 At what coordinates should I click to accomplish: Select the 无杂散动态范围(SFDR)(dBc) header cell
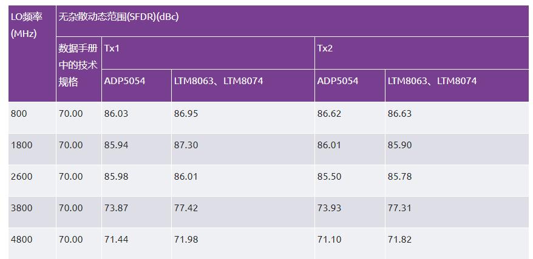click(x=118, y=17)
